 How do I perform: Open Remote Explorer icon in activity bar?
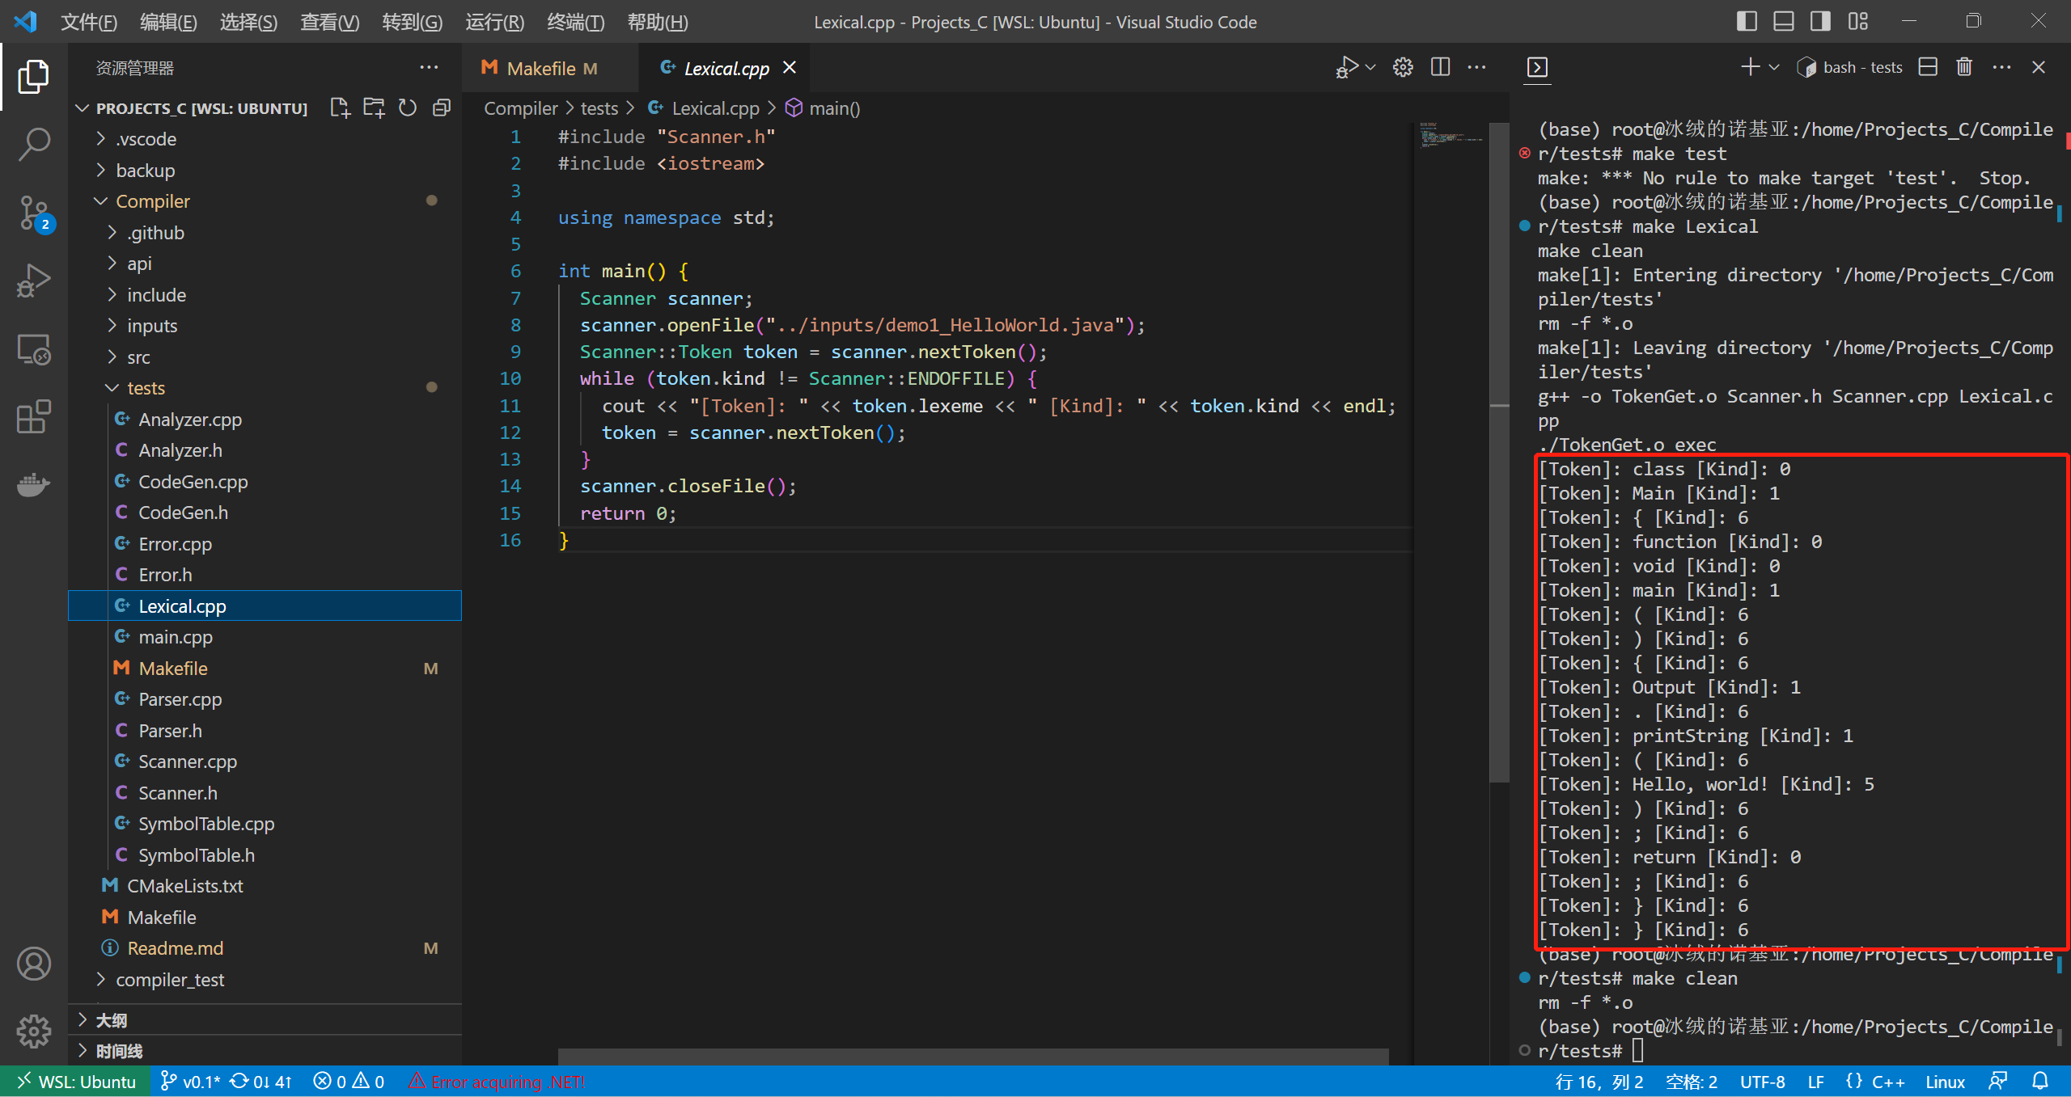click(33, 349)
